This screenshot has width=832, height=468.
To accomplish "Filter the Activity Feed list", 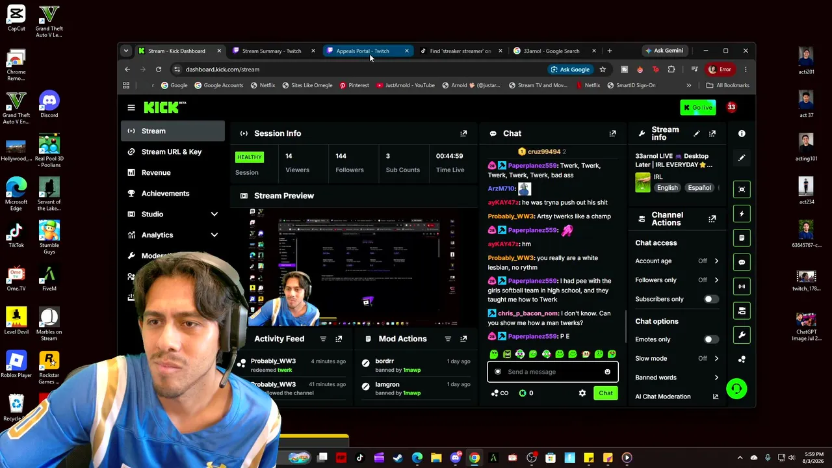I will 323,339.
